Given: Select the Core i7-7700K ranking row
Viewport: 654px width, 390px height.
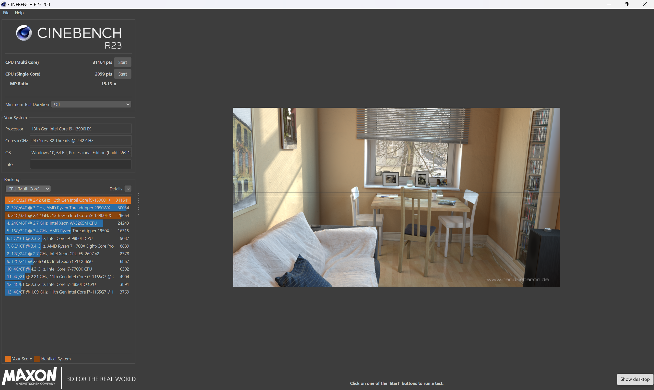Looking at the screenshot, I should 68,269.
